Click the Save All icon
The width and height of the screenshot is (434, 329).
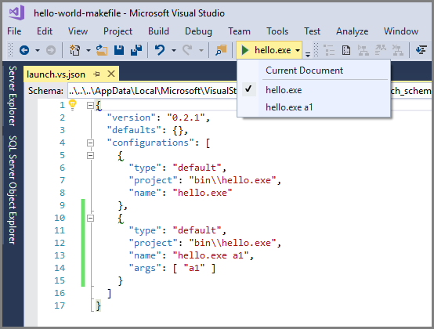(136, 50)
